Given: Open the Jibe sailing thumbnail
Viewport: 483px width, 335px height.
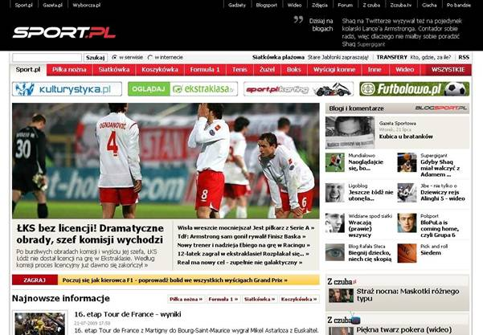Looking at the screenshot, I should pyautogui.click(x=407, y=193).
